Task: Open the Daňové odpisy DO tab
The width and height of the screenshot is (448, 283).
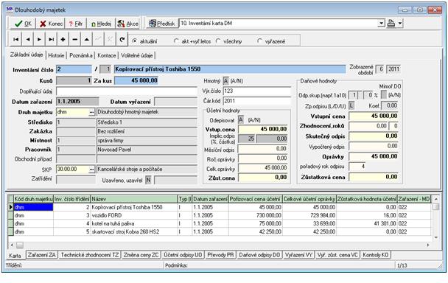Action: point(259,255)
